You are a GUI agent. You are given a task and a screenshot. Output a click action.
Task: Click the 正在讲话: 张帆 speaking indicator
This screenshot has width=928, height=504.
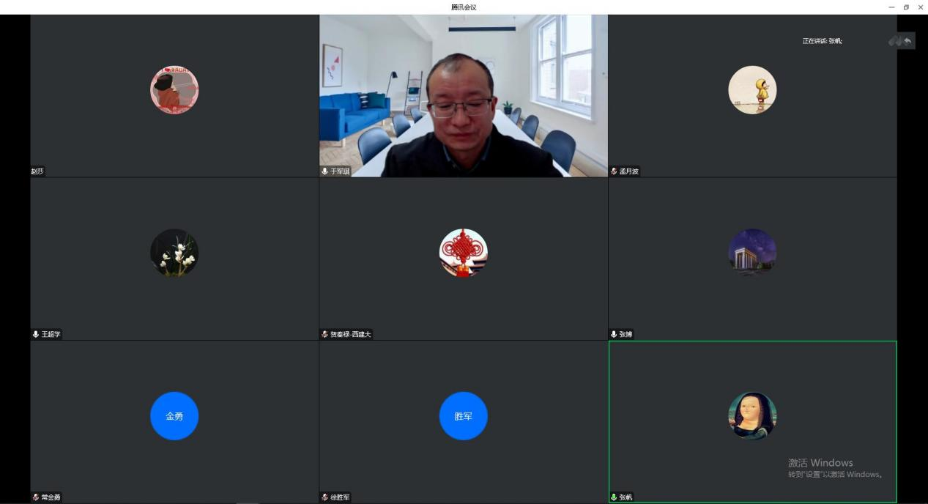click(822, 41)
